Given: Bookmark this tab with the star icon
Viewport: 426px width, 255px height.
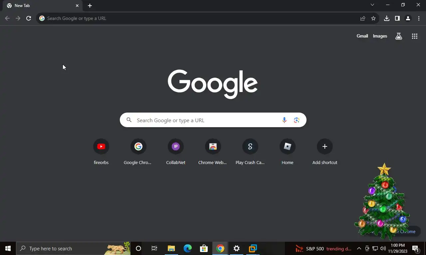Looking at the screenshot, I should 373,18.
